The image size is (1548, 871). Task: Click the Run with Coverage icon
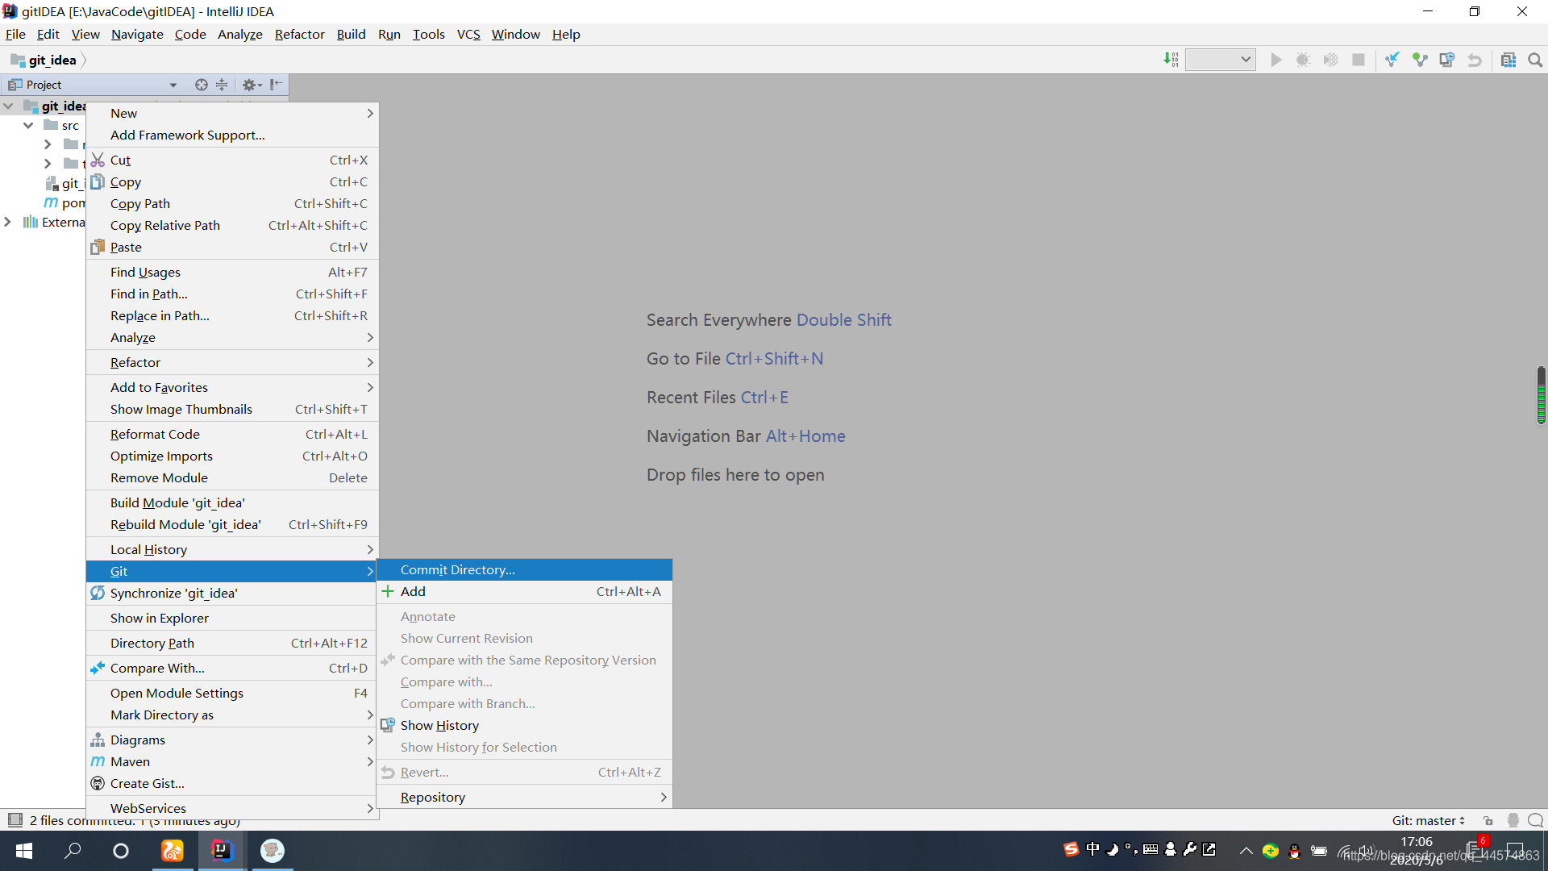[1330, 60]
